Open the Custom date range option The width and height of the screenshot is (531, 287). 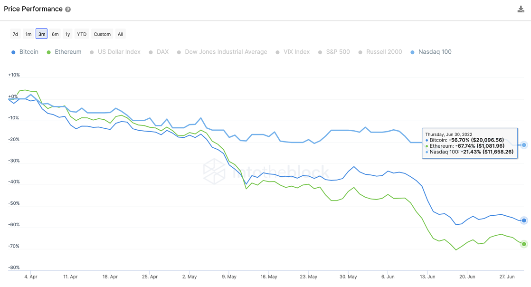coord(102,34)
